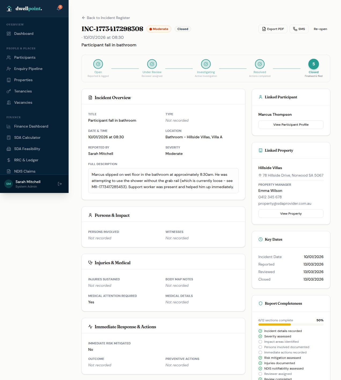Click the 'Immediate actions recorded' empty circle

point(260,352)
